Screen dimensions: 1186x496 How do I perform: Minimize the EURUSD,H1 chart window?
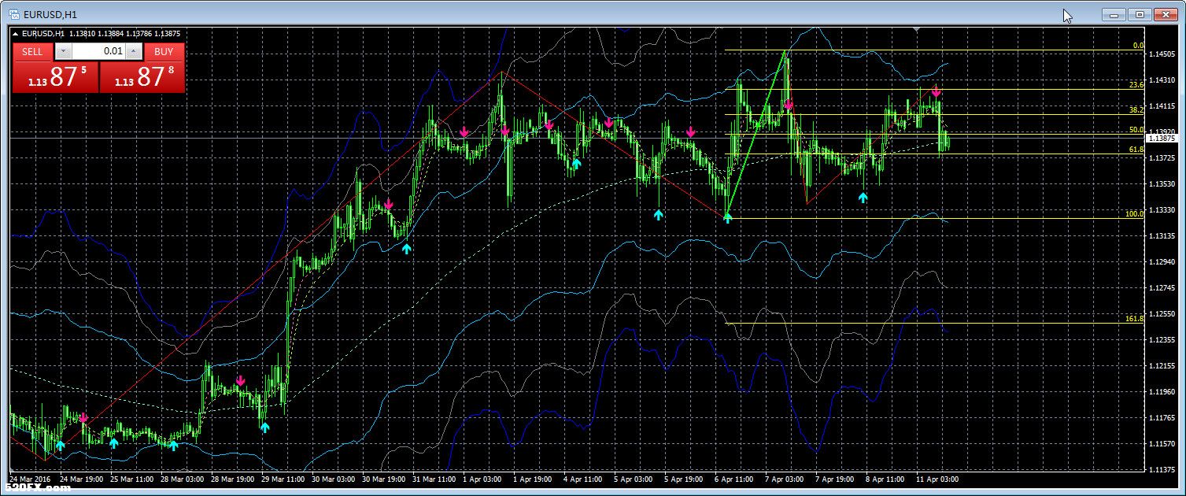coord(1113,14)
